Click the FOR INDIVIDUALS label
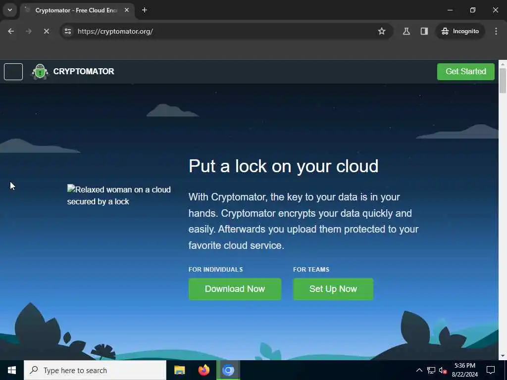This screenshot has width=507, height=380. [x=216, y=270]
